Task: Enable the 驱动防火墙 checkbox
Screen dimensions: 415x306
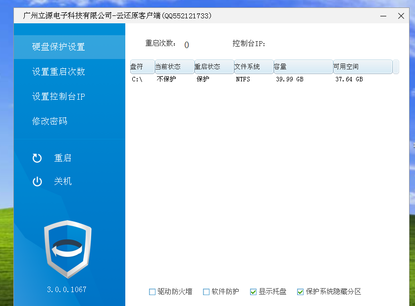Action: click(152, 292)
